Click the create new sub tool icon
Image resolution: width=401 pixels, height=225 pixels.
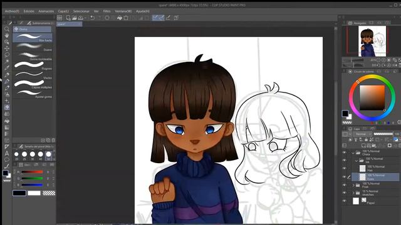tap(43, 140)
